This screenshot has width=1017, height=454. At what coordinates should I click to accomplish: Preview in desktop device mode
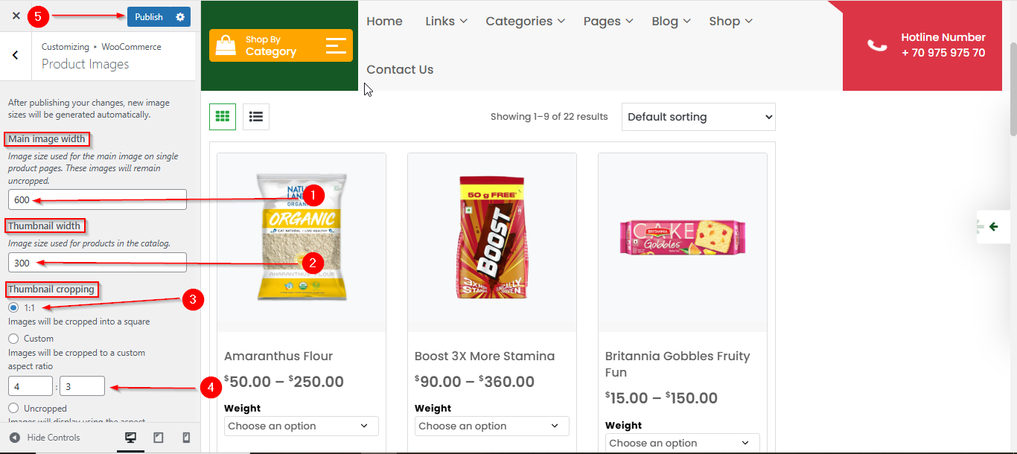click(x=131, y=438)
